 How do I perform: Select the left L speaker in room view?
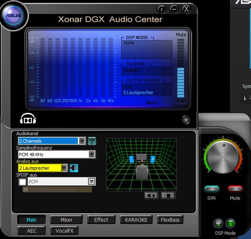[x=131, y=159]
